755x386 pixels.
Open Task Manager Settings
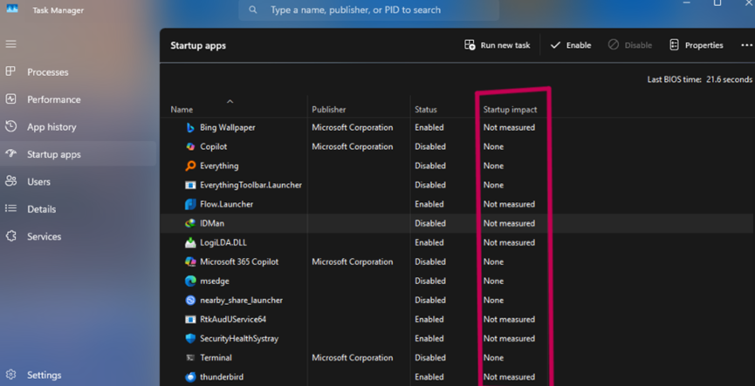[44, 376]
